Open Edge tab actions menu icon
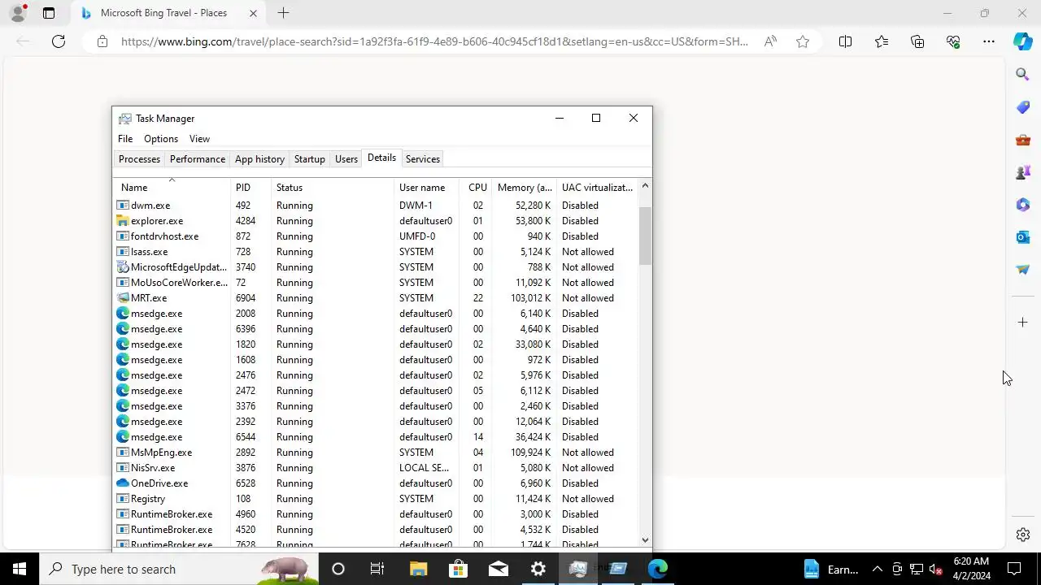 pyautogui.click(x=49, y=13)
